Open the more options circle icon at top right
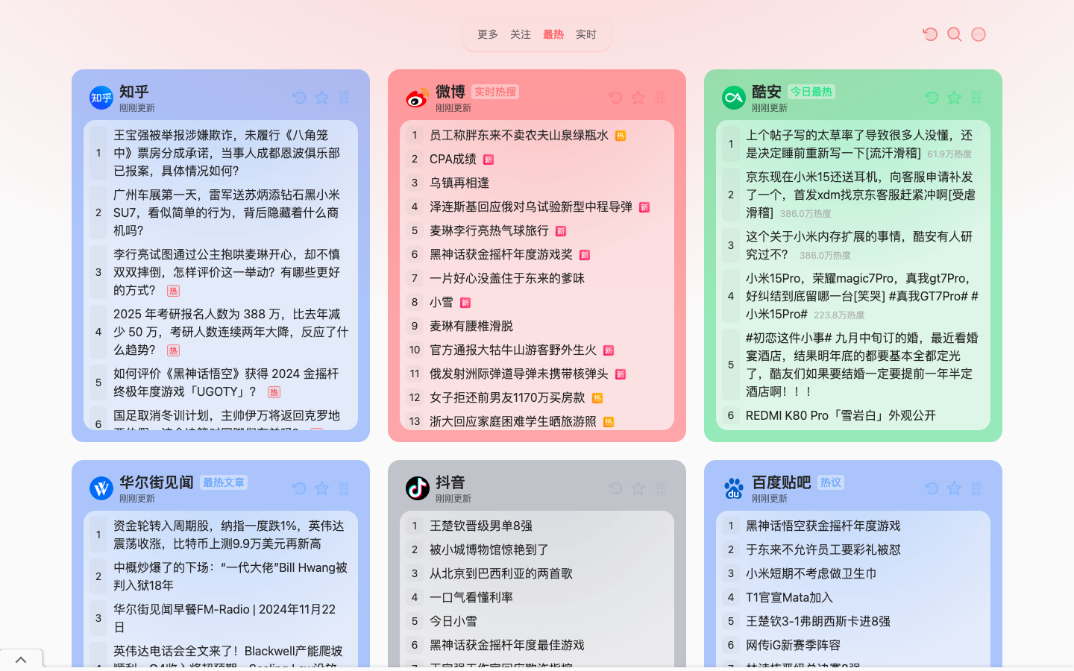This screenshot has height=671, width=1074. tap(979, 34)
